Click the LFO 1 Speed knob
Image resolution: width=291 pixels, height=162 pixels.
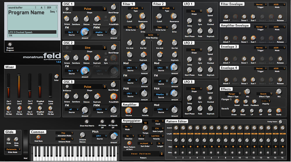pos(210,11)
